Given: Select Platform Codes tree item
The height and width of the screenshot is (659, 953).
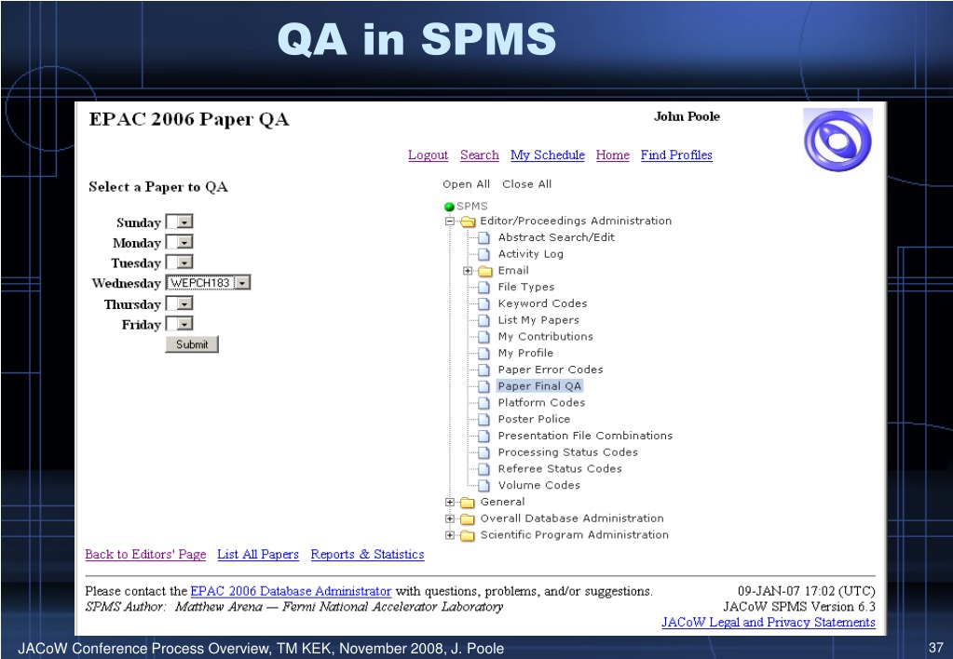Looking at the screenshot, I should tap(541, 403).
